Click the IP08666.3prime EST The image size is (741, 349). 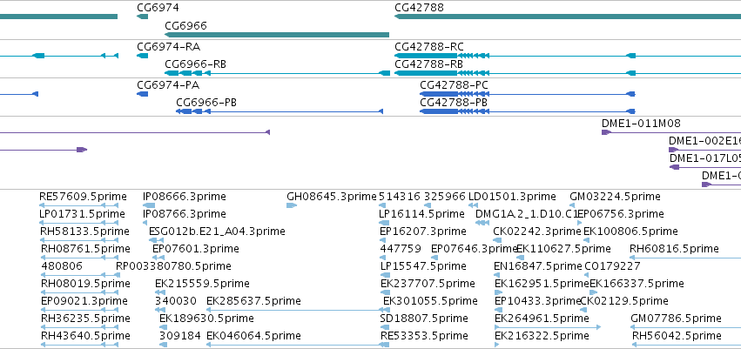tap(185, 197)
